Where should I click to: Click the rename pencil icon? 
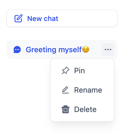[66, 90]
